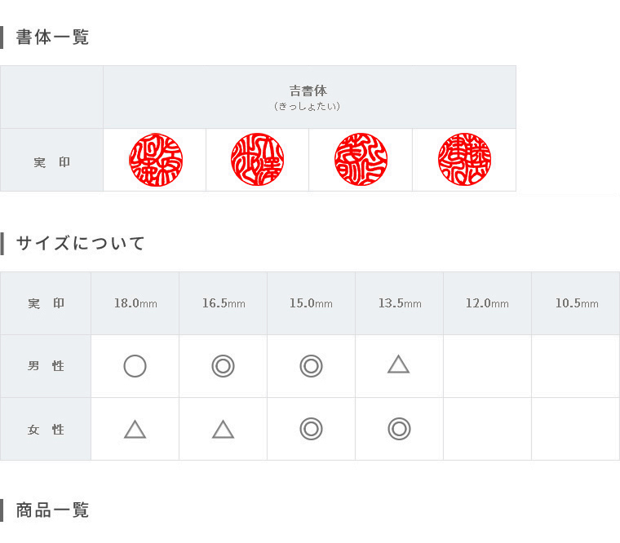Viewport: 620px width, 543px height.
Task: Click the double circle under 15.0mm for 男性
Action: tap(311, 366)
